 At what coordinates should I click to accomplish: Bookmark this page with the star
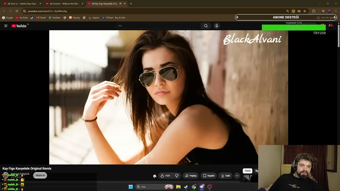[305, 11]
